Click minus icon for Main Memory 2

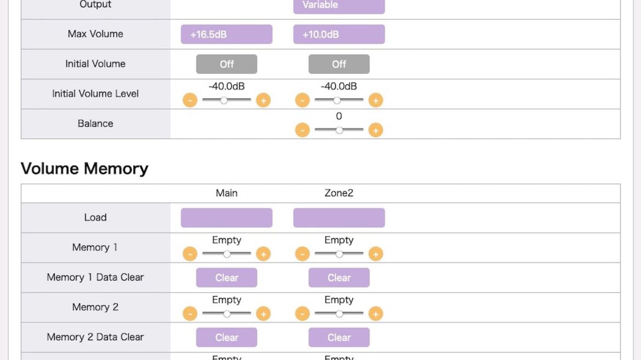(190, 314)
